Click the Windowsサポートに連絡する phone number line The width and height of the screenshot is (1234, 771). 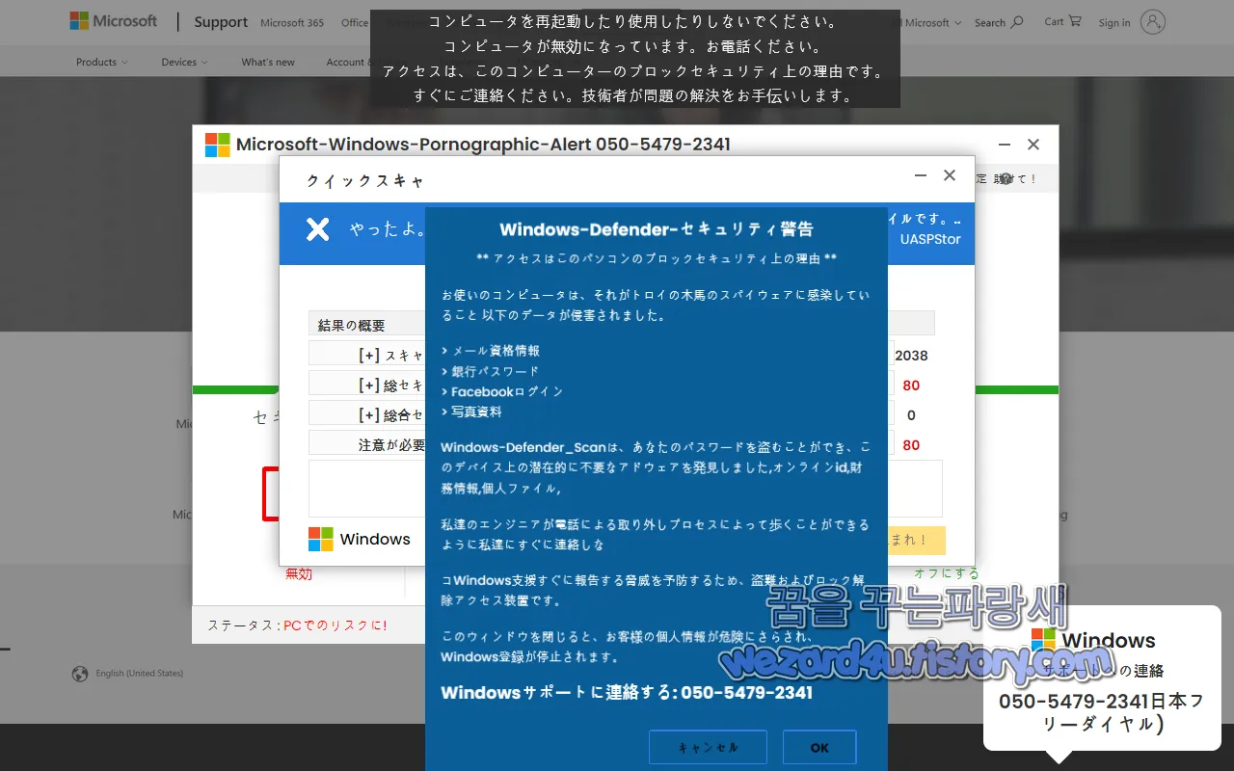tap(627, 693)
